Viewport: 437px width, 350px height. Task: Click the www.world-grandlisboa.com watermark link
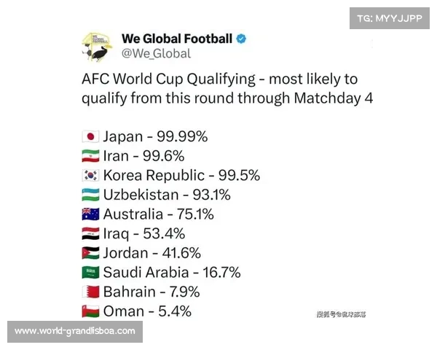coord(75,331)
